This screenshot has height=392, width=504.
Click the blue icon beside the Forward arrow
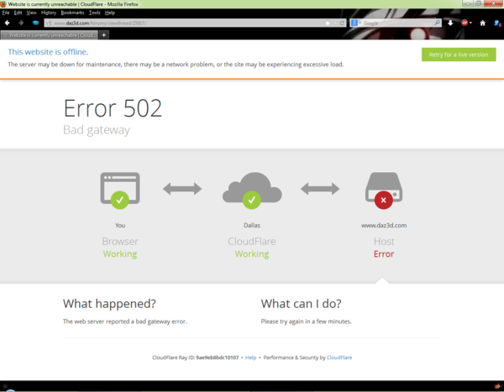(x=35, y=23)
